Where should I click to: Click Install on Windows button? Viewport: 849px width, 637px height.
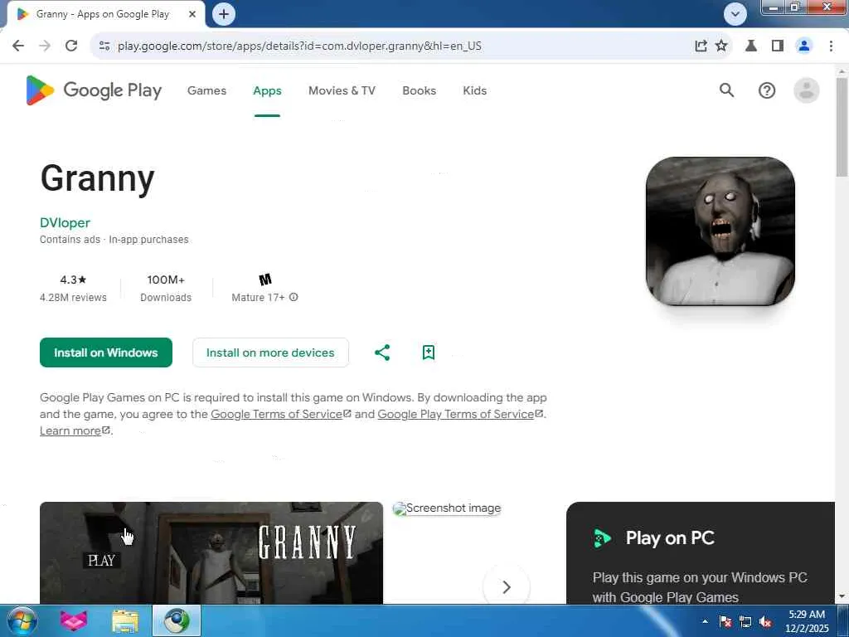106,353
